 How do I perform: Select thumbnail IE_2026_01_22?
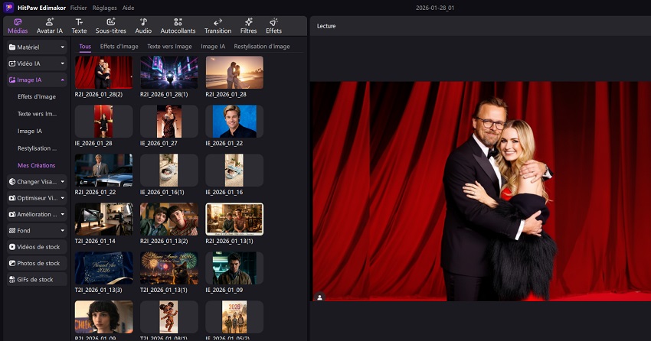point(234,122)
